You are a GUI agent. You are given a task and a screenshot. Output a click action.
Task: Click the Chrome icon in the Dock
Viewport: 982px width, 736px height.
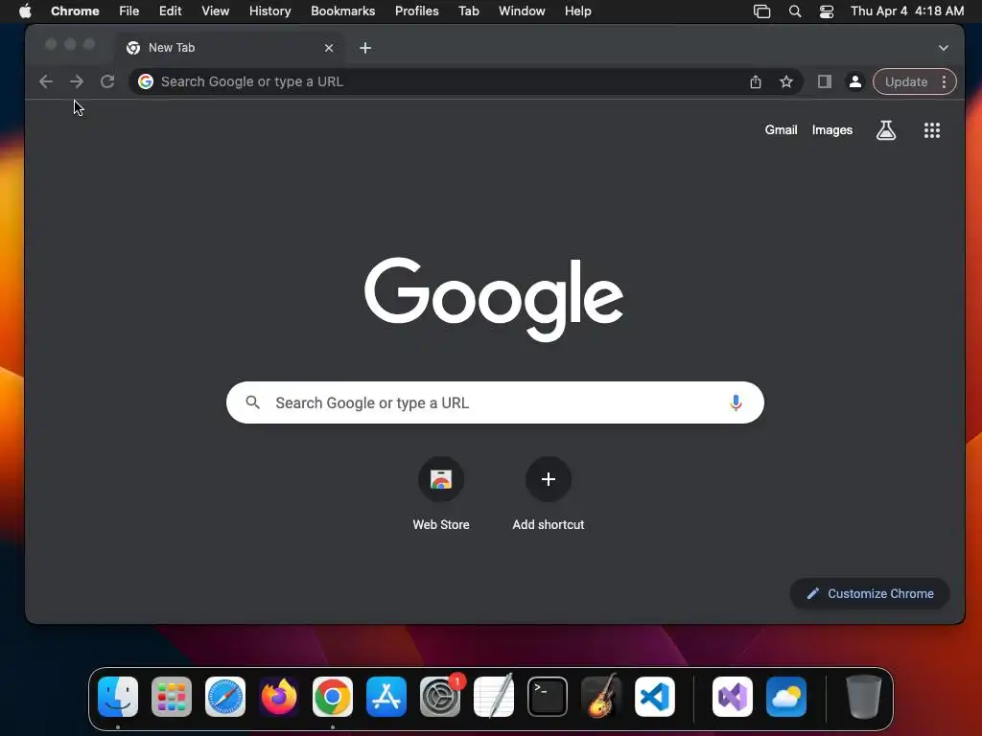pyautogui.click(x=333, y=697)
